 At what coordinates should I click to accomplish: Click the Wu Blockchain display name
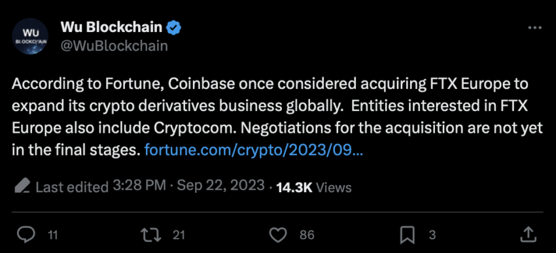point(112,27)
